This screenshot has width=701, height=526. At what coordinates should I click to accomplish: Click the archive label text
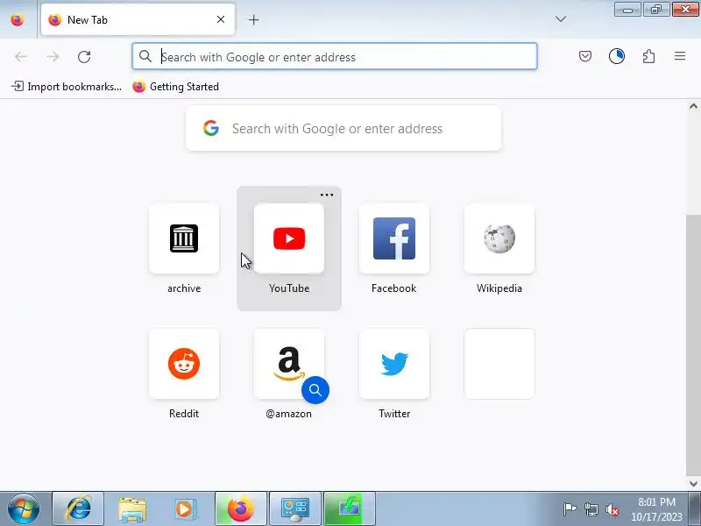click(184, 288)
